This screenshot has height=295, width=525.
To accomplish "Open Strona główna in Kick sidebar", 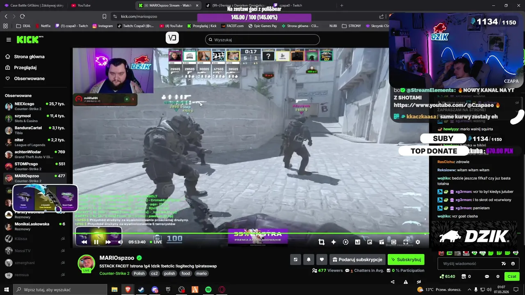I will click(x=25, y=57).
